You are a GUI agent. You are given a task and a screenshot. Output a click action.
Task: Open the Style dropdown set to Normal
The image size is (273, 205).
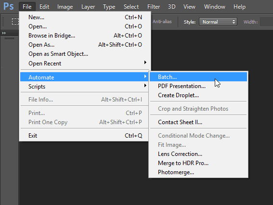[x=218, y=22]
